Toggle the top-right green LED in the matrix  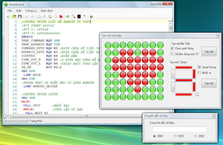(x=160, y=45)
